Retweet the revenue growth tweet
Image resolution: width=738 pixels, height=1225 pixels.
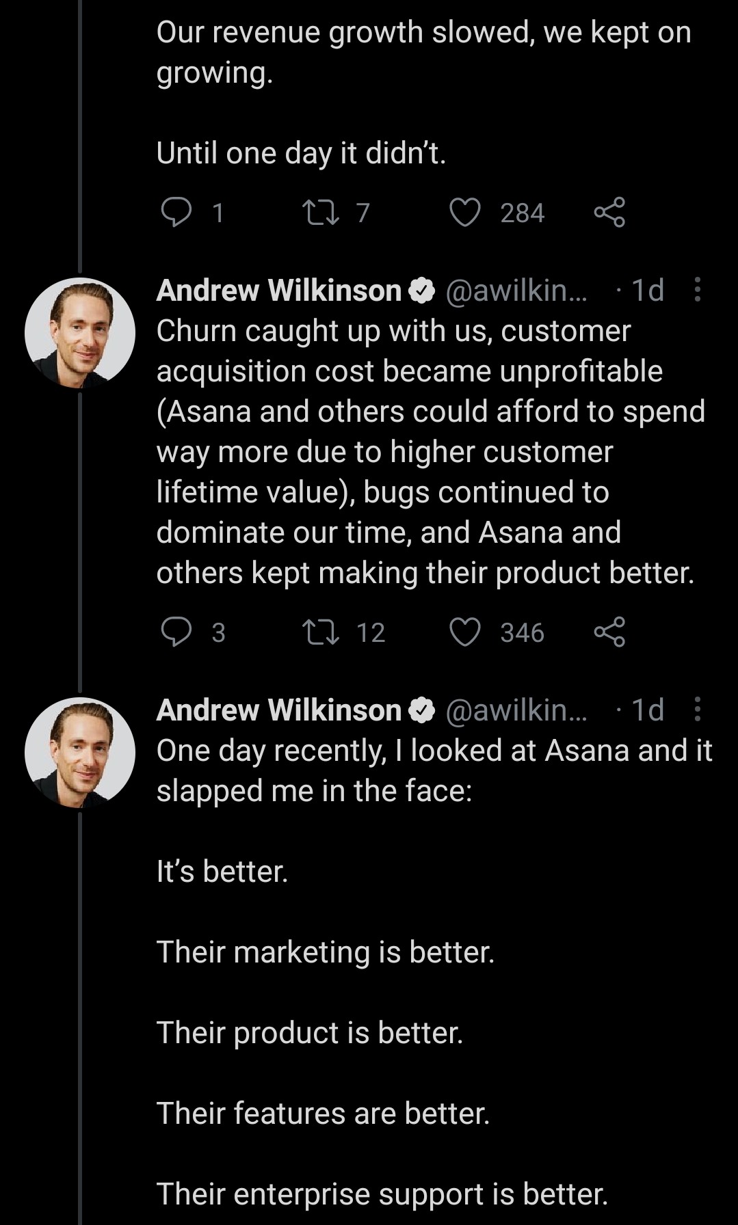321,213
